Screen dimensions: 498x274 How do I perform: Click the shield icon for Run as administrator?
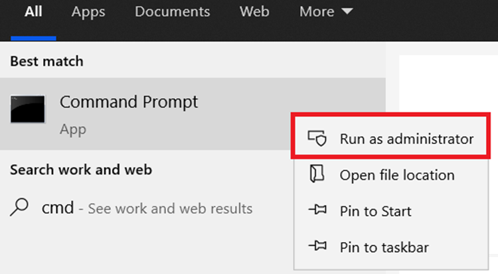[x=317, y=139]
